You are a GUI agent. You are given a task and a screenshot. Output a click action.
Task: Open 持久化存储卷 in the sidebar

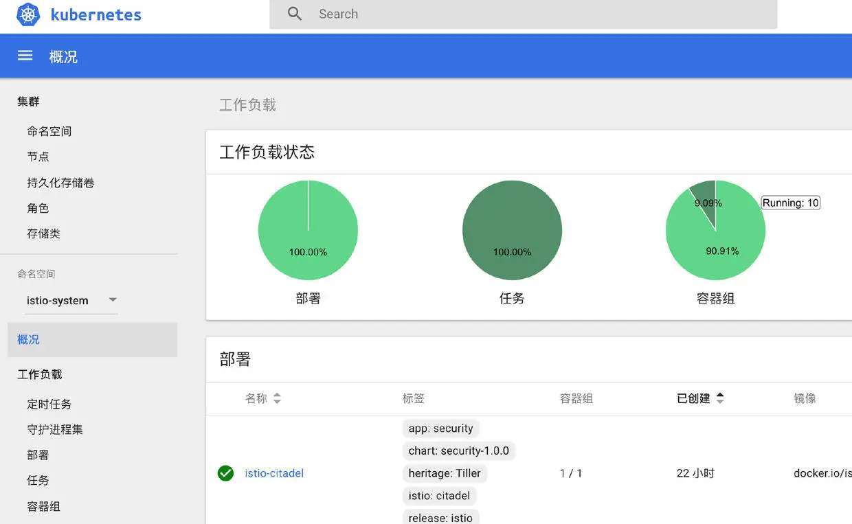point(60,183)
